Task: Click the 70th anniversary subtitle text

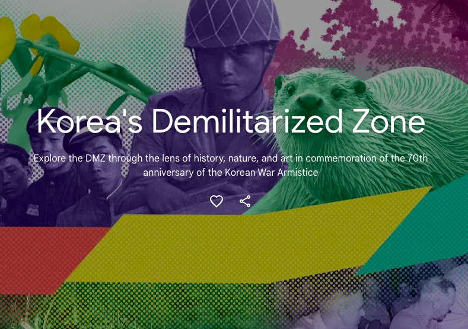Action: coord(231,165)
